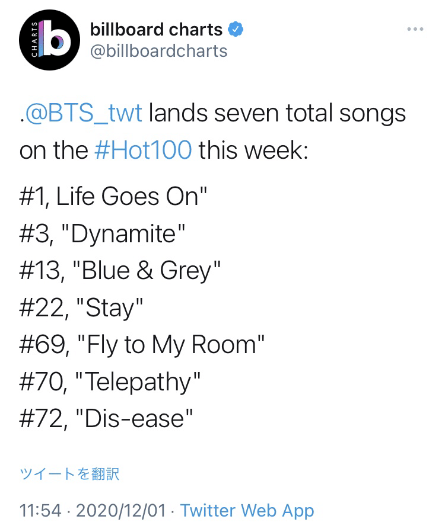Open the @billboardcharts handle link
Viewport: 445px width, 529px height.
click(x=158, y=52)
